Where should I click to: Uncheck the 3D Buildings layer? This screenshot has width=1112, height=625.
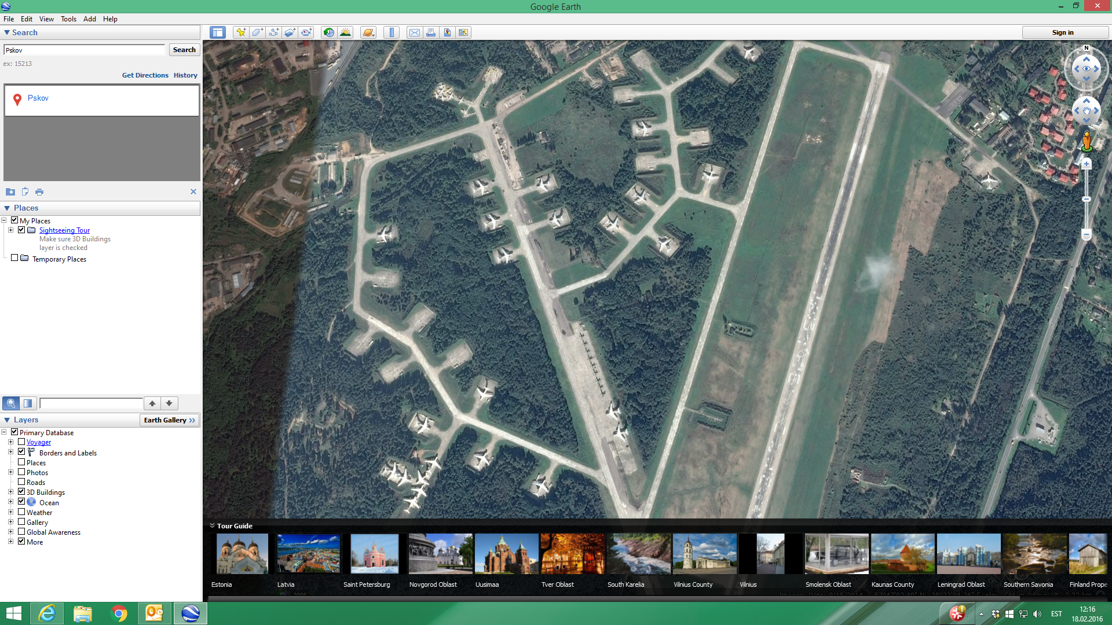21,492
